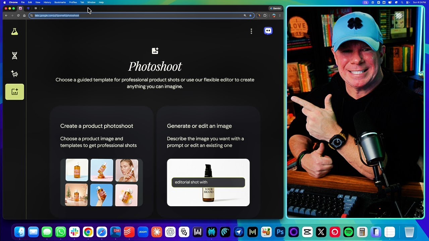429x241 pixels.
Task: Open the Labs flask home icon
Action: [x=14, y=31]
